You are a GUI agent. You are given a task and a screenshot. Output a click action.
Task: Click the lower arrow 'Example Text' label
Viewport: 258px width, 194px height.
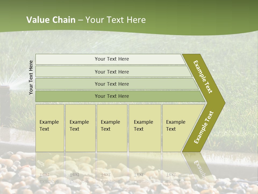coord(204,127)
